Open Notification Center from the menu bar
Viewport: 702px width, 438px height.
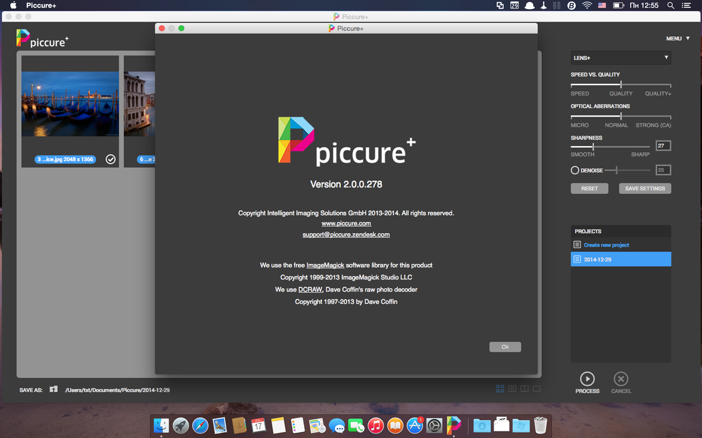coord(686,5)
